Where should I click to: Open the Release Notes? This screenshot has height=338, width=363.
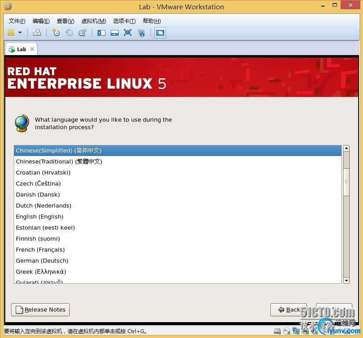click(40, 310)
